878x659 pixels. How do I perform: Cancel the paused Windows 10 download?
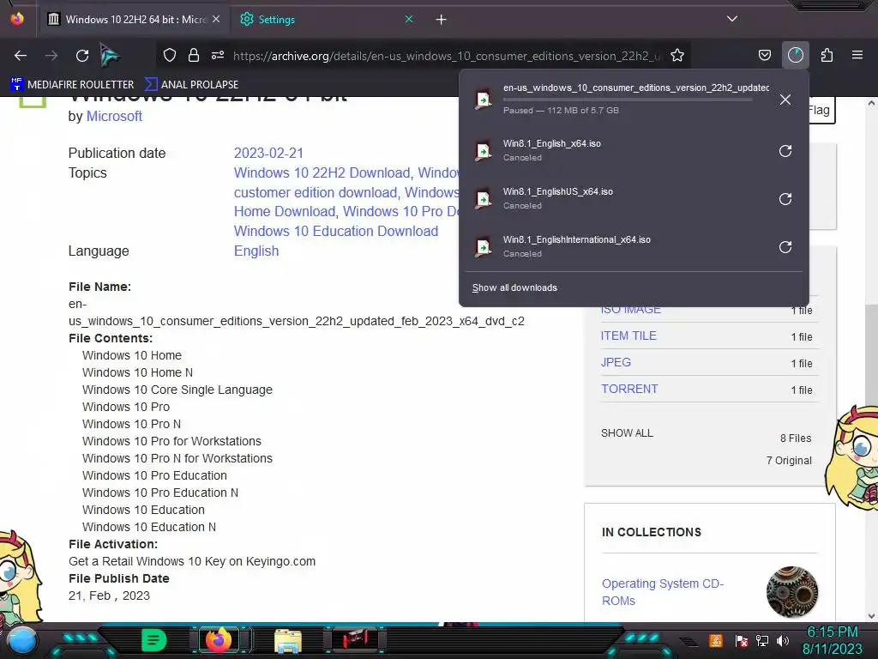[785, 100]
